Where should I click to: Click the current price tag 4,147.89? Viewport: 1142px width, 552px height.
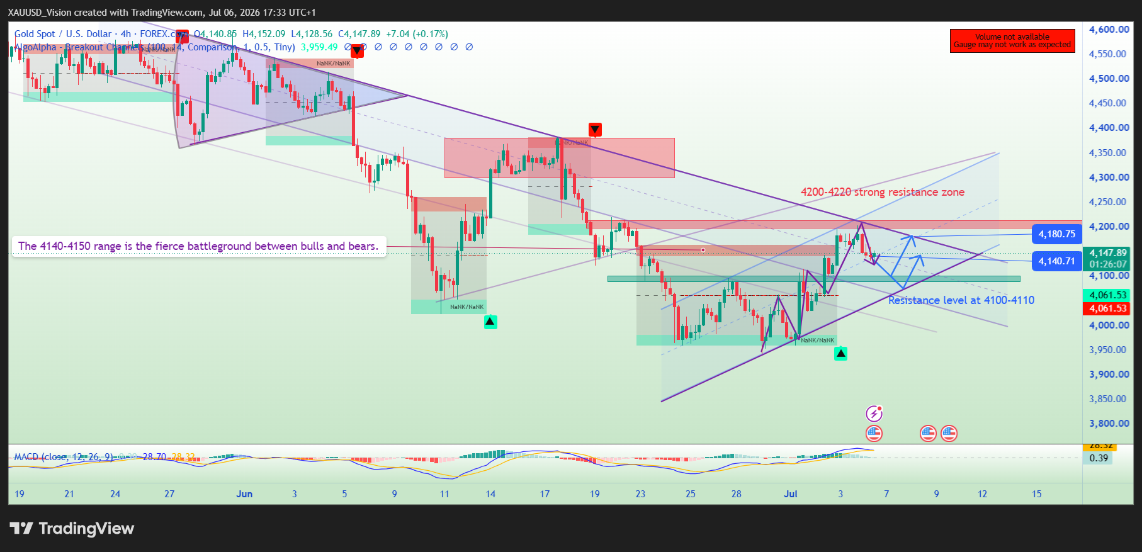tap(1108, 253)
